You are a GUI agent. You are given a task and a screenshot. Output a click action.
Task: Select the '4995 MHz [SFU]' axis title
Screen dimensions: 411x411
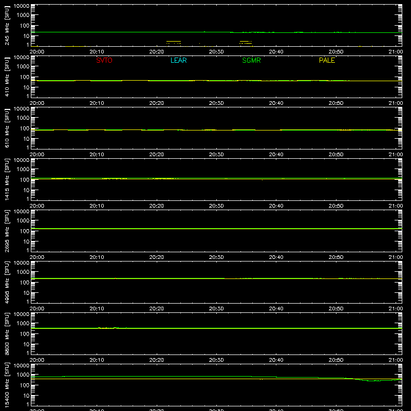[7, 282]
